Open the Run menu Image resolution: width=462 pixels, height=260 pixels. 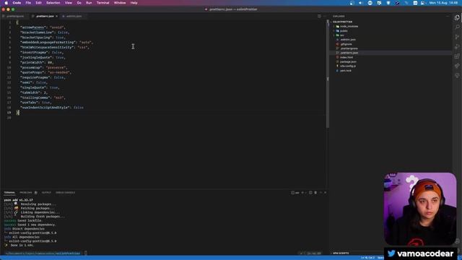[x=89, y=3]
